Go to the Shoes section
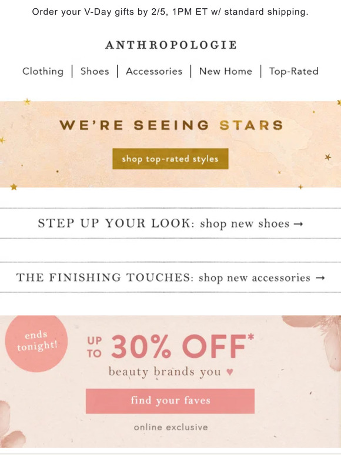 (95, 71)
